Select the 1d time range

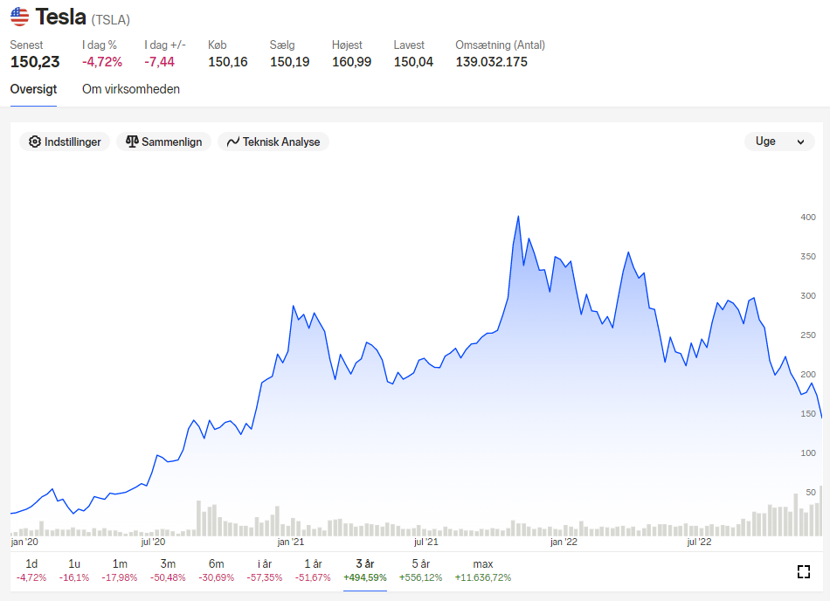(31, 570)
